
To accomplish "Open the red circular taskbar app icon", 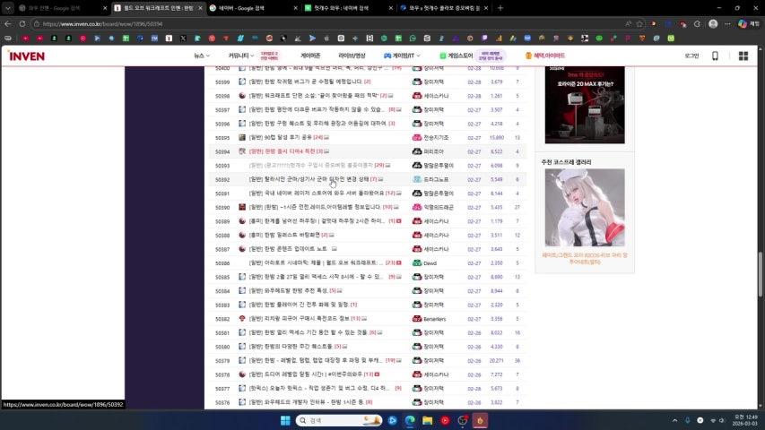I will point(445,420).
